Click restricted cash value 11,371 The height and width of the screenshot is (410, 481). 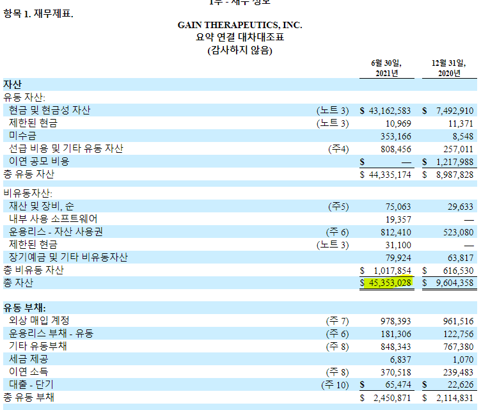(461, 123)
